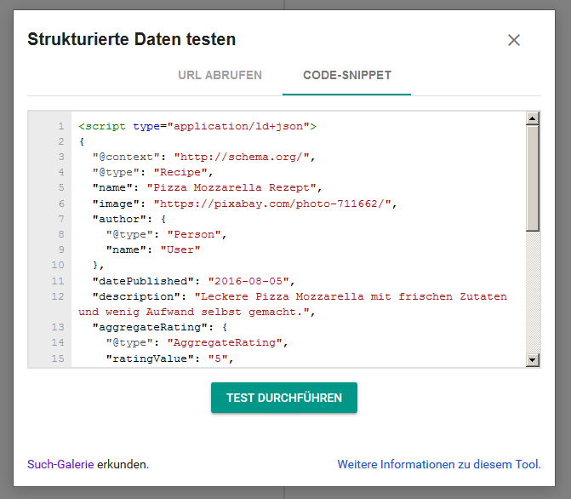
Task: Click the code editor scroll down arrow
Action: [533, 360]
